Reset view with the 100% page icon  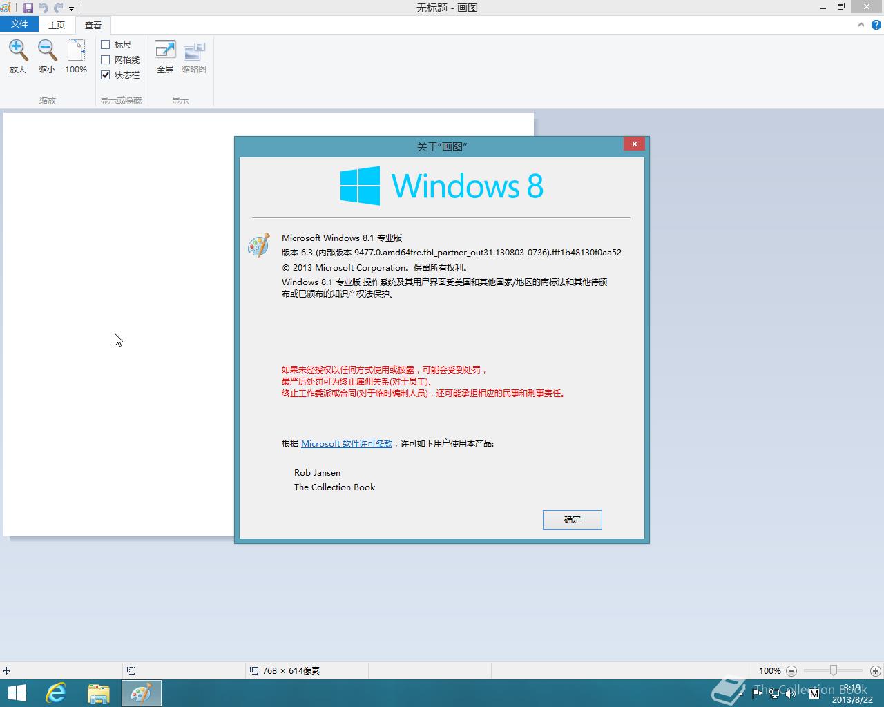click(76, 50)
